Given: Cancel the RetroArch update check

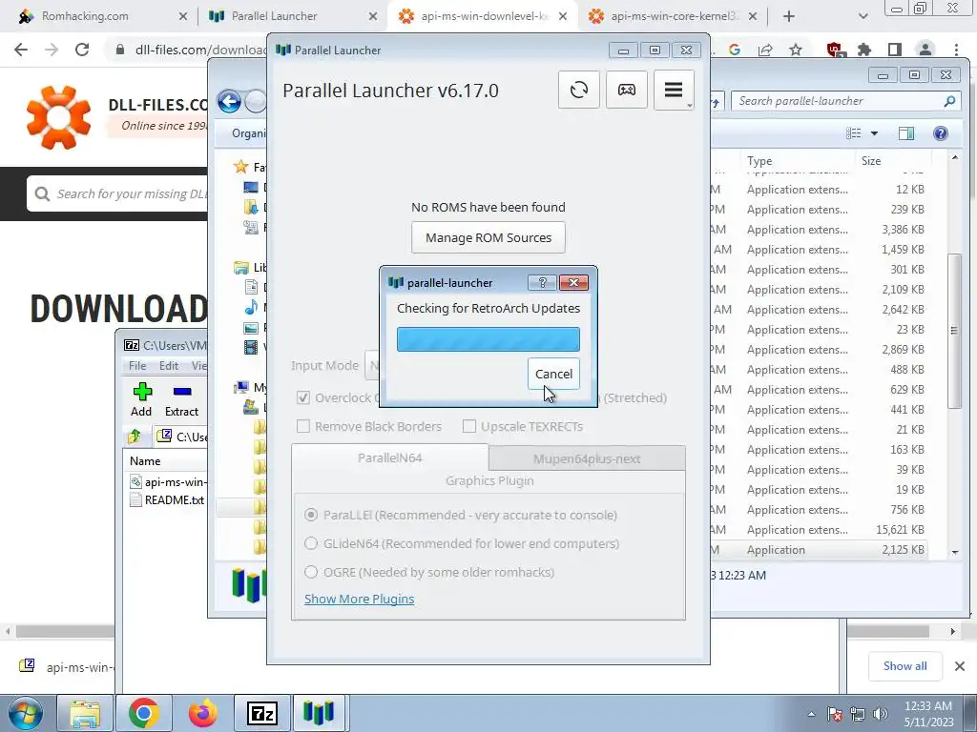Looking at the screenshot, I should 553,374.
